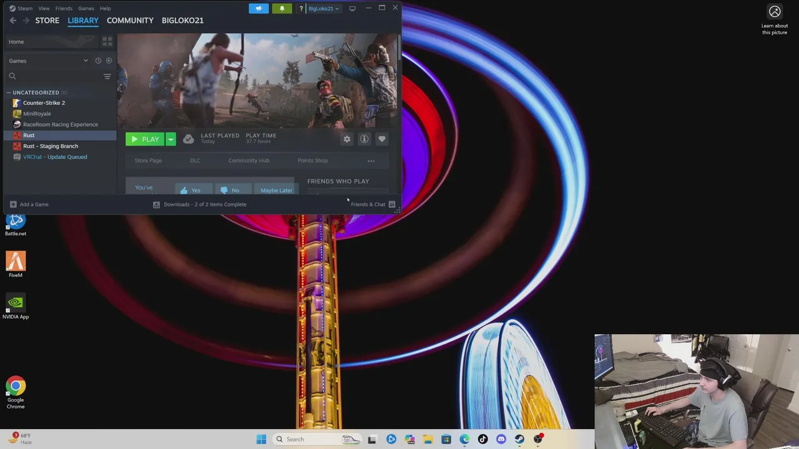Open FiveM desktop shortcut
This screenshot has width=799, height=449.
click(16, 264)
